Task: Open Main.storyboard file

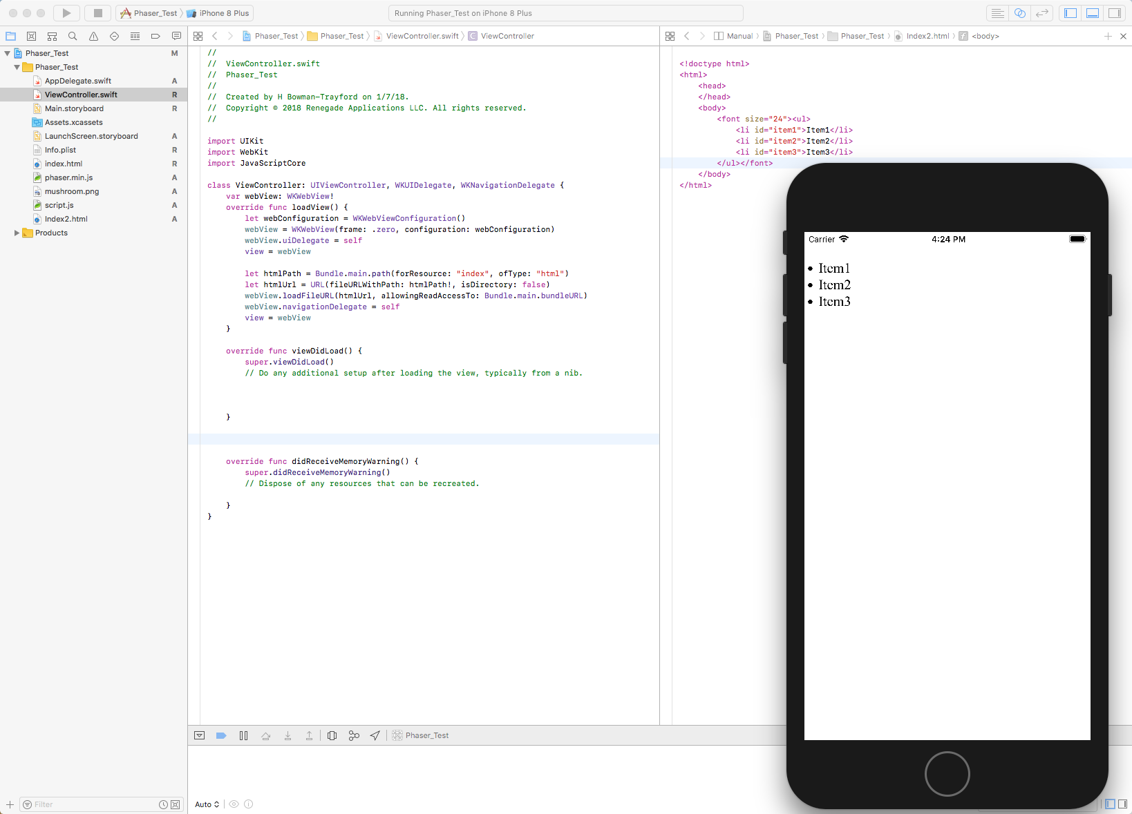Action: [x=74, y=108]
